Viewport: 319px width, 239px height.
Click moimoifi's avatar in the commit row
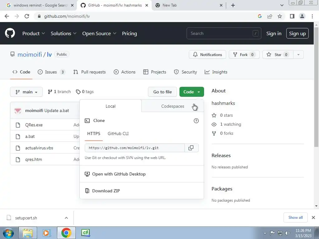click(18, 111)
